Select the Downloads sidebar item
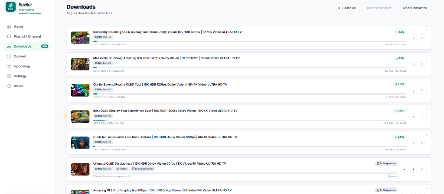Image resolution: width=444 pixels, height=194 pixels. click(28, 46)
